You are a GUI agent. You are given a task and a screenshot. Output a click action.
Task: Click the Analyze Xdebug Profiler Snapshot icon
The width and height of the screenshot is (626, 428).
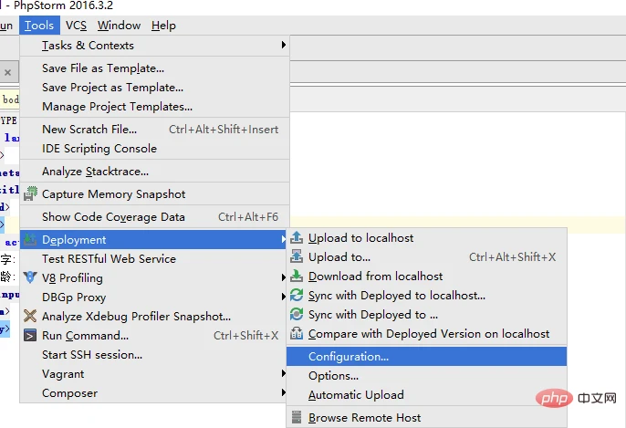click(30, 317)
